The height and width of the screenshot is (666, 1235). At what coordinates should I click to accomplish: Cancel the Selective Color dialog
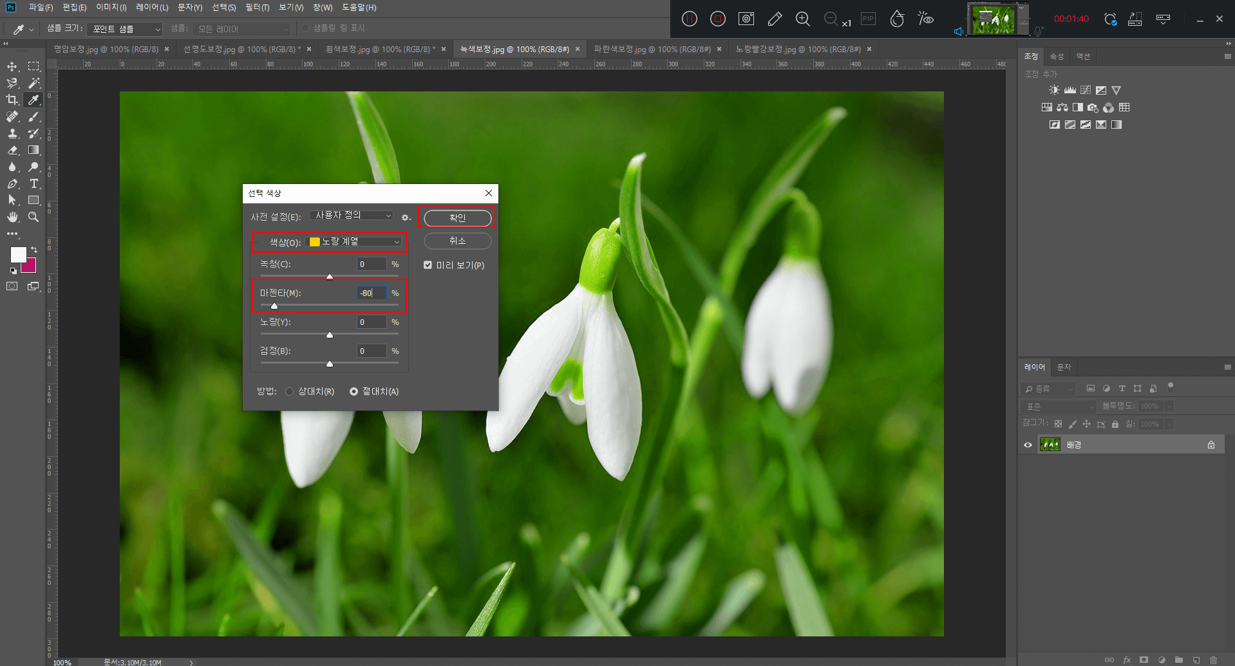click(457, 241)
